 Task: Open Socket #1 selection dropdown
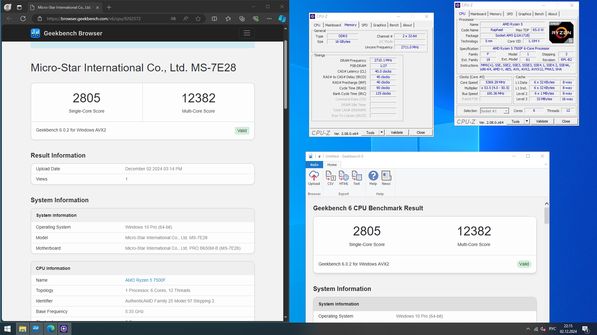(495, 111)
